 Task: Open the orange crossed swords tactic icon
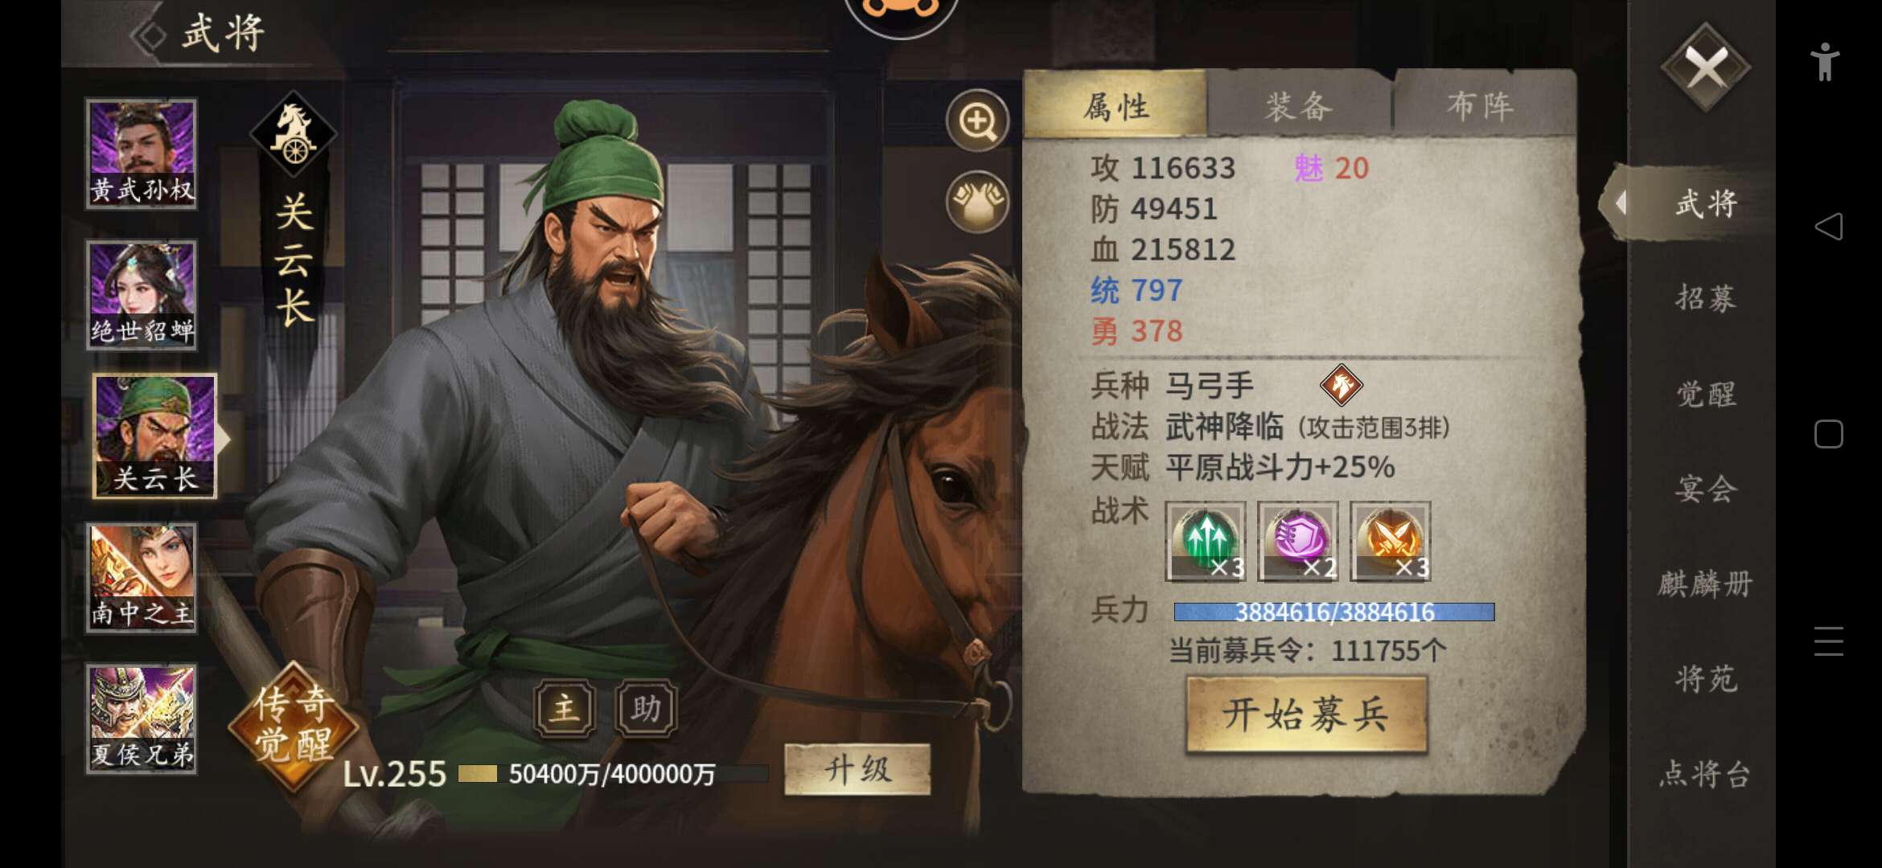pyautogui.click(x=1391, y=541)
